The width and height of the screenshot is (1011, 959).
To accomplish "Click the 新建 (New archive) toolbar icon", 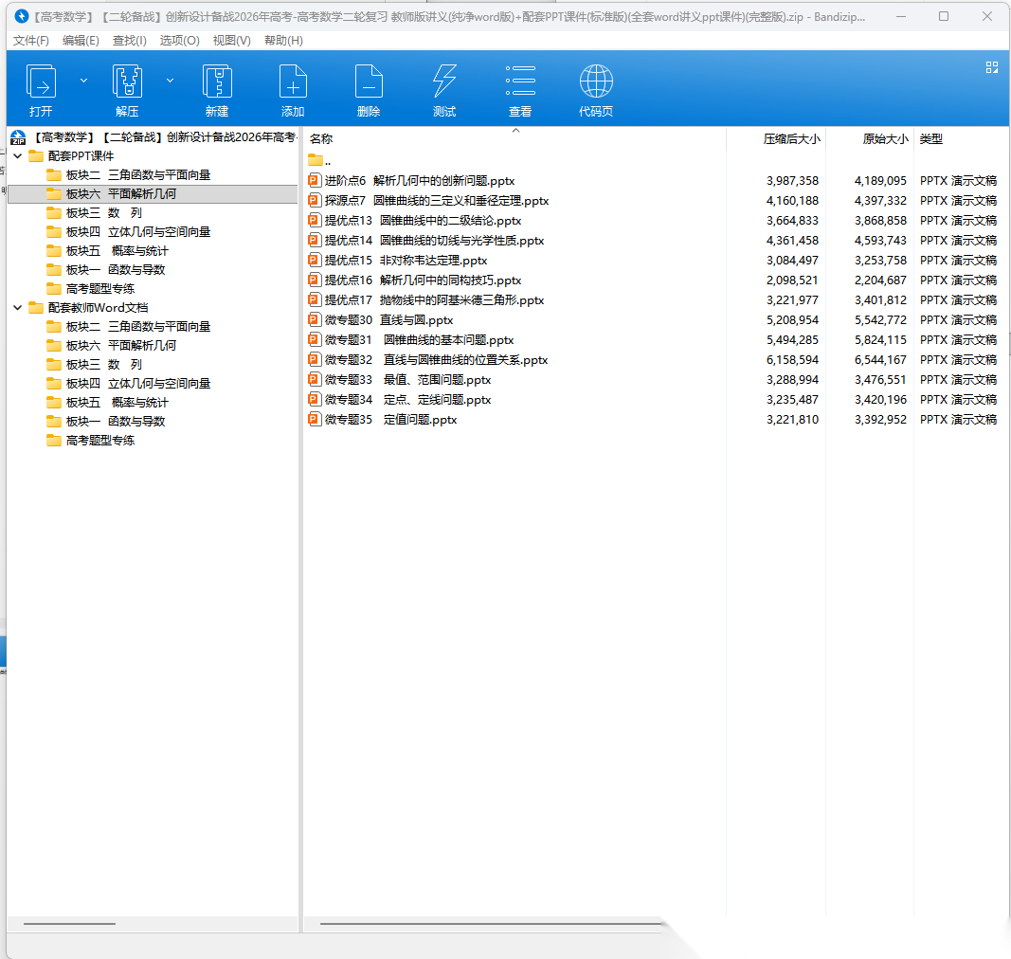I will (x=217, y=82).
